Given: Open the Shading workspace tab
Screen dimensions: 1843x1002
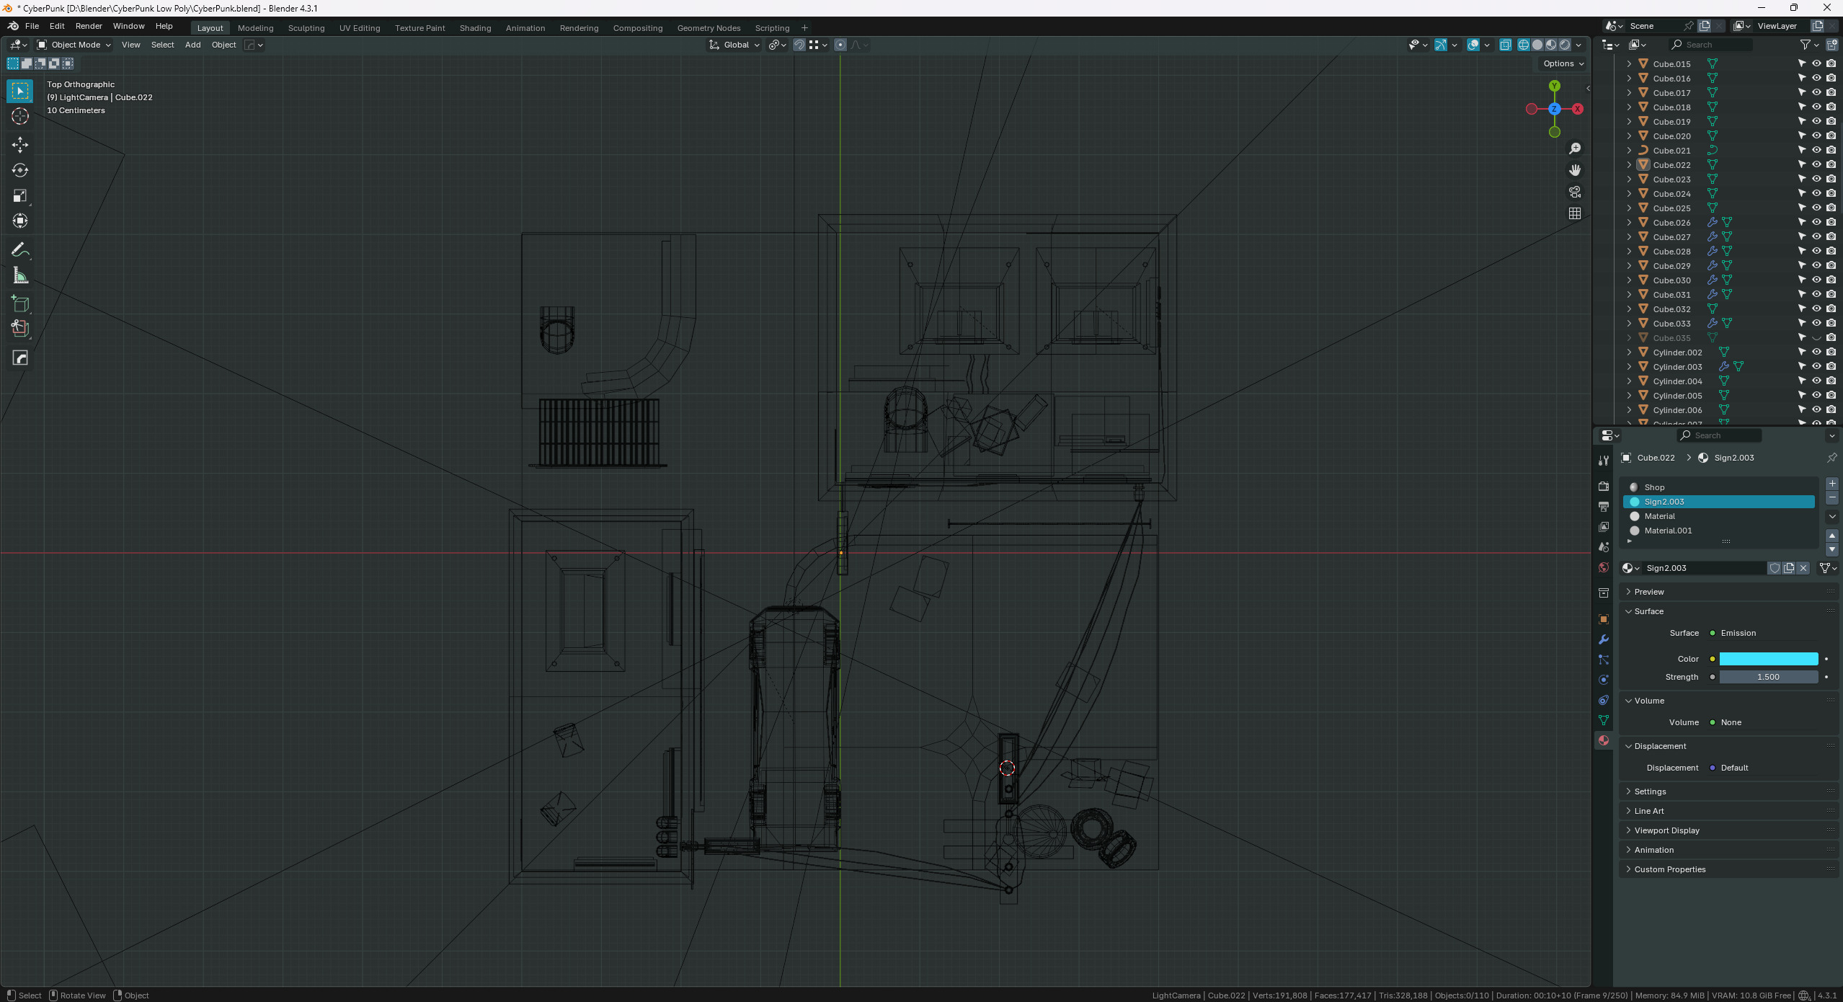Looking at the screenshot, I should [475, 28].
